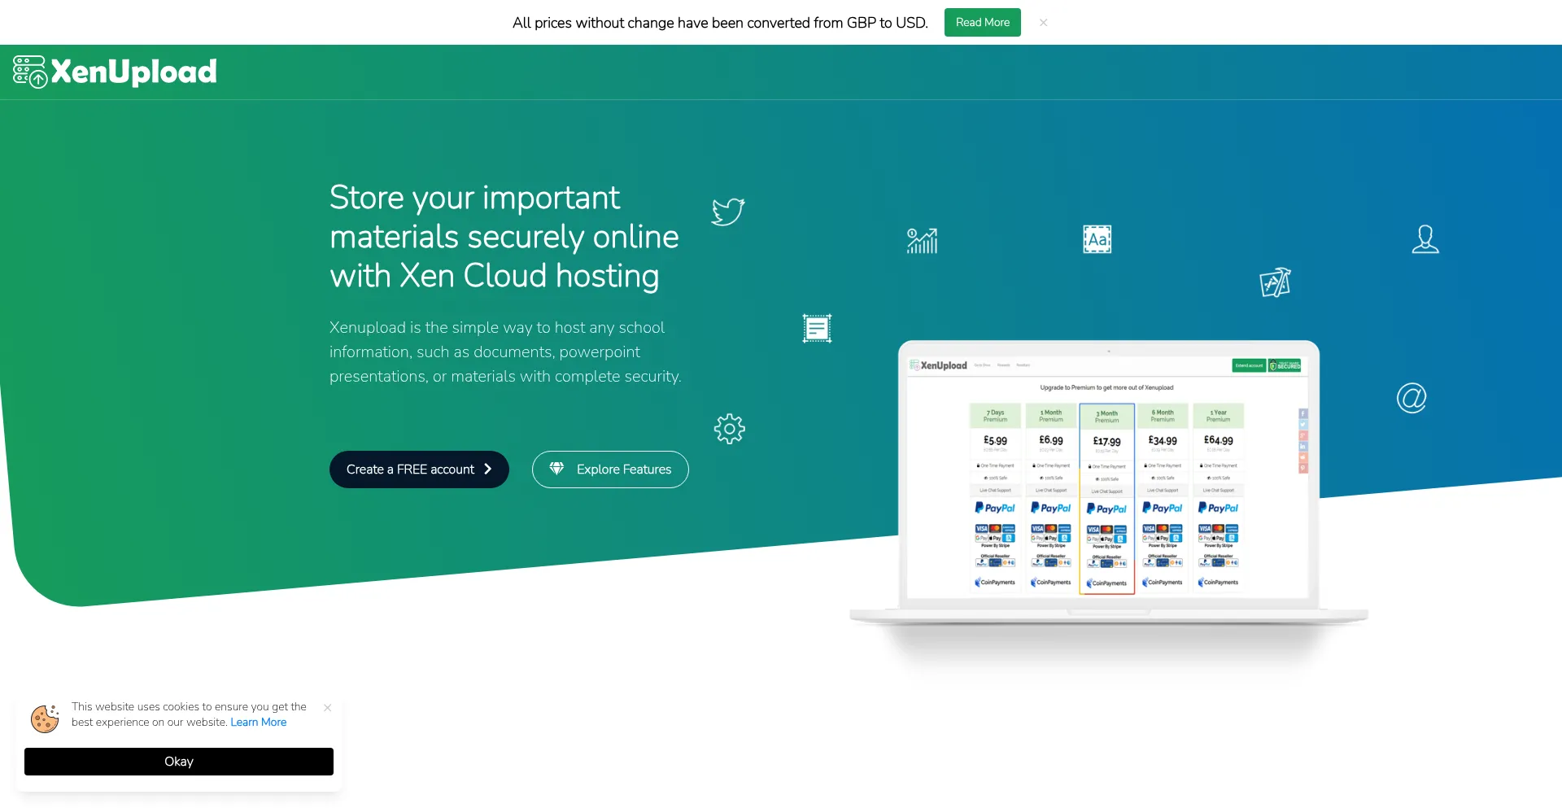The width and height of the screenshot is (1562, 808).
Task: Click the CoinPayments logo under 1 Year Premium
Action: pos(1218,582)
